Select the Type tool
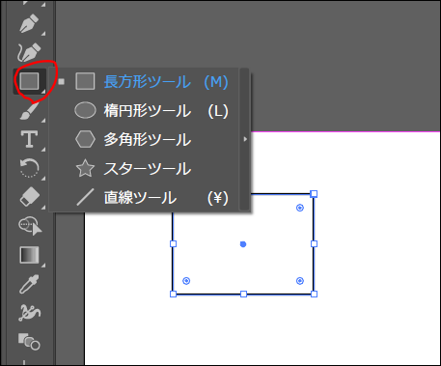This screenshot has width=441, height=366. click(x=29, y=139)
